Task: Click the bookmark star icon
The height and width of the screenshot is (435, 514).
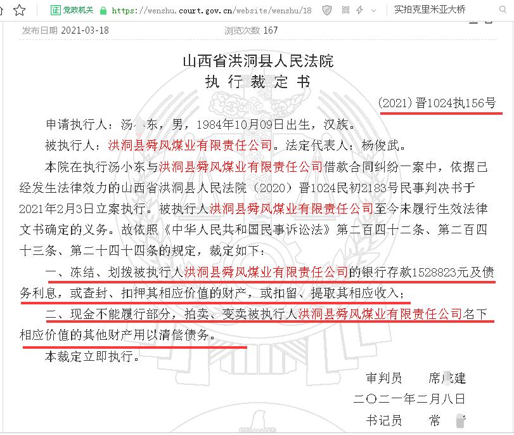Action: 20,10
